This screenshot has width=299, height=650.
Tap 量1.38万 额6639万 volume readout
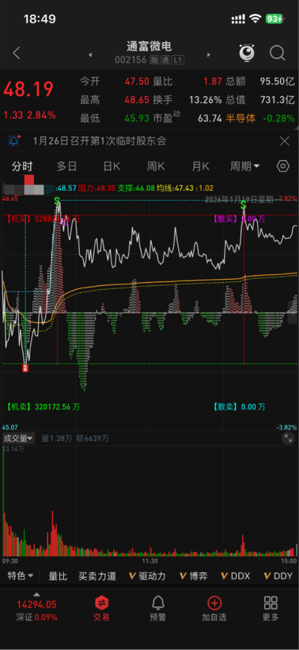click(75, 439)
